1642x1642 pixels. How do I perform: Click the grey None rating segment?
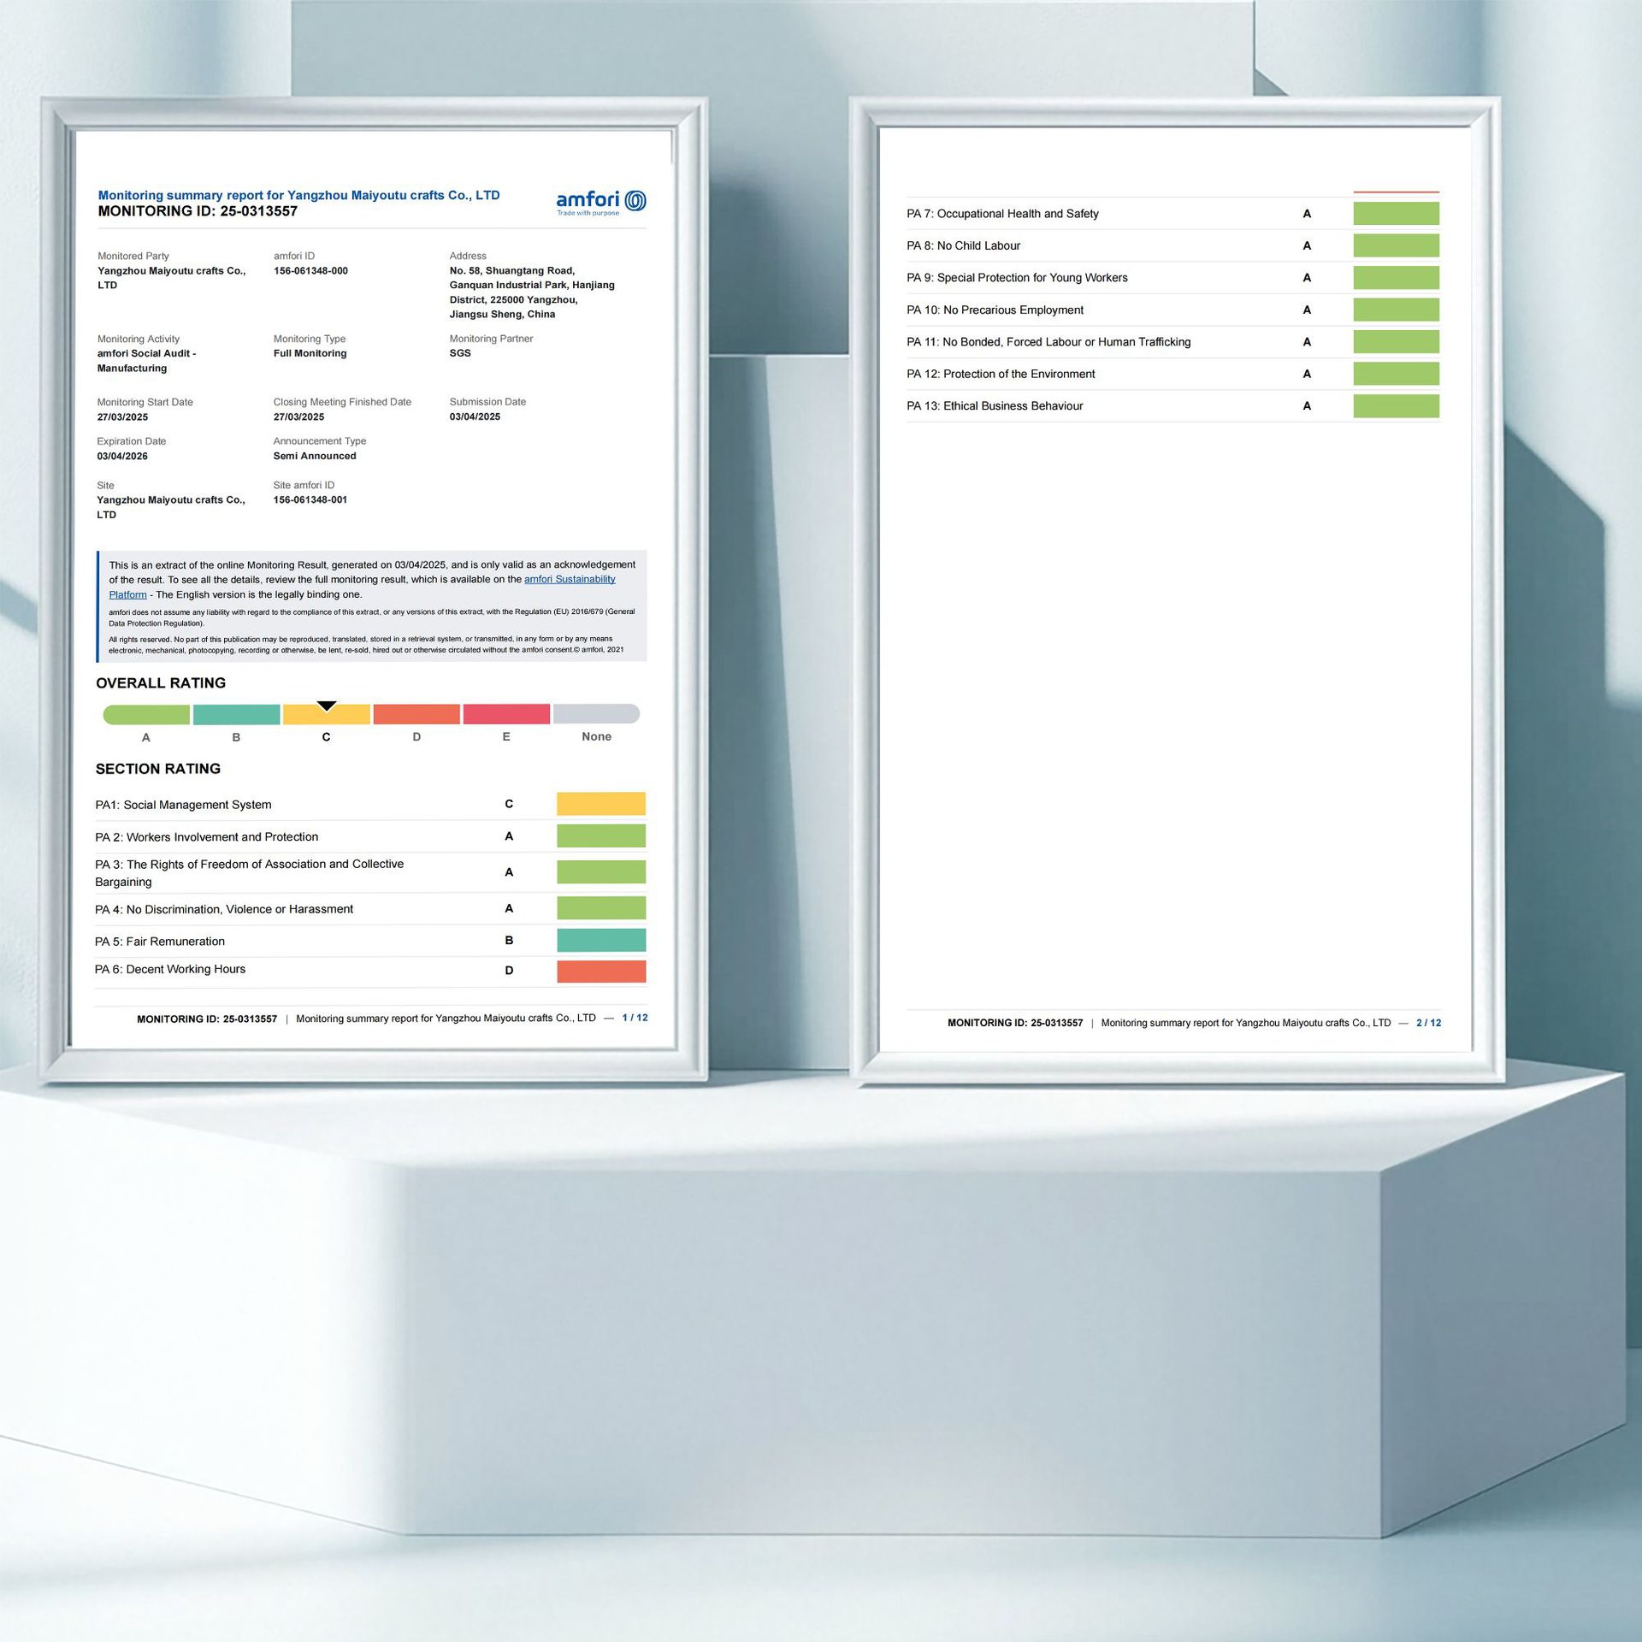point(596,714)
